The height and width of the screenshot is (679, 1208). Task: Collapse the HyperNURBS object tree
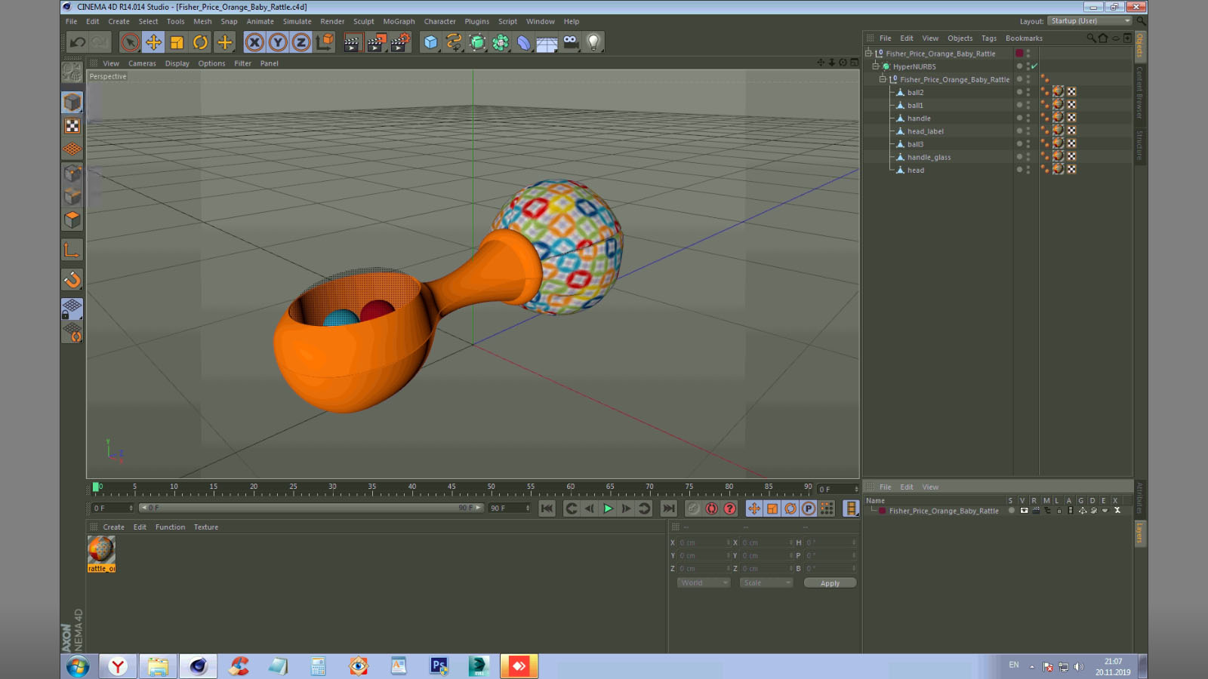[876, 66]
